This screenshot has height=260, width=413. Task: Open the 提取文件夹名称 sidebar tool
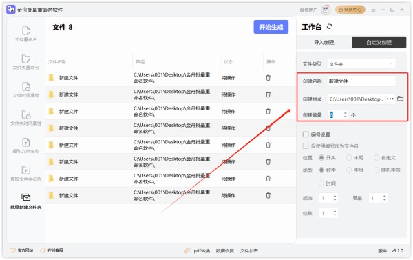[x=26, y=174]
